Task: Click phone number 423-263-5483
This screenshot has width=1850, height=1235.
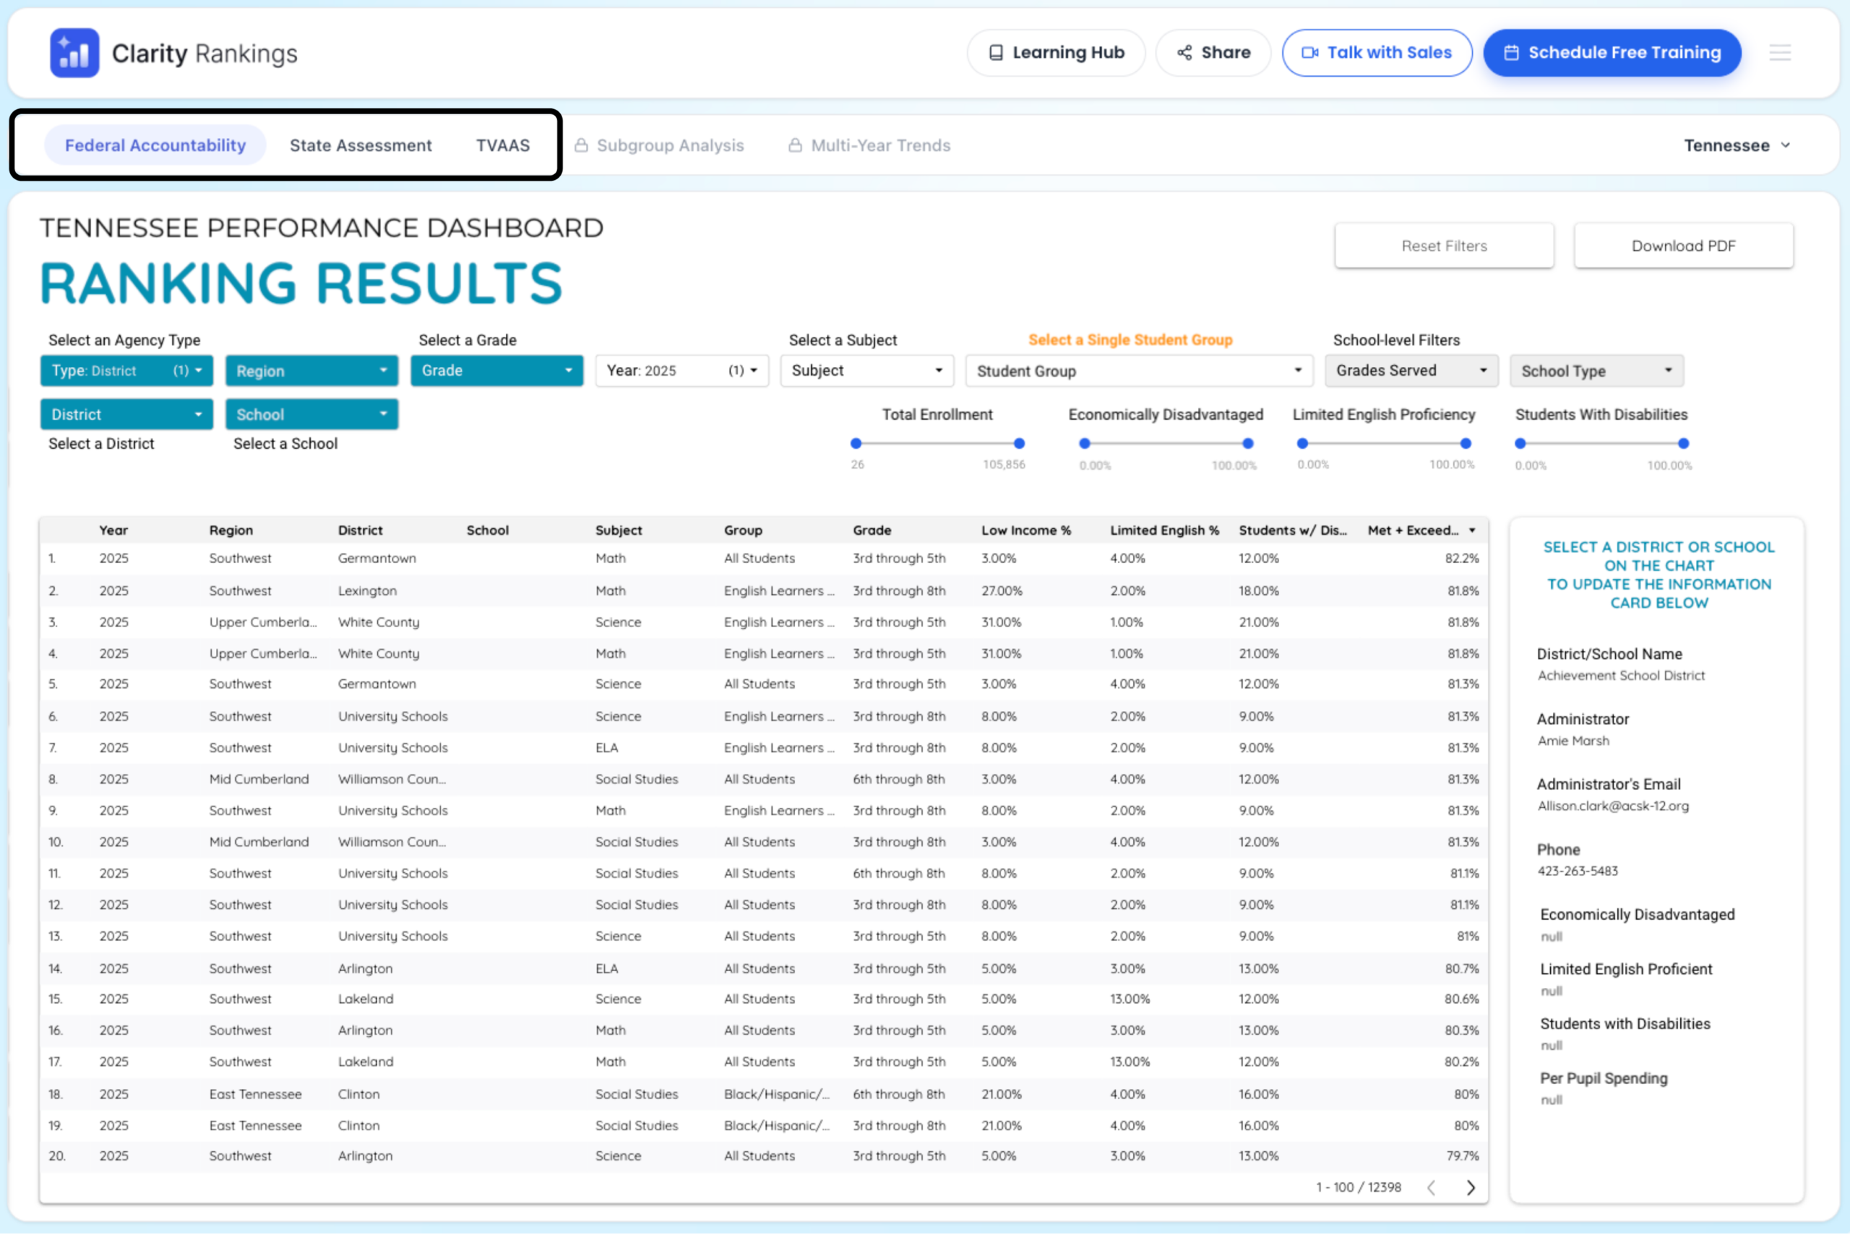Action: pos(1578,871)
